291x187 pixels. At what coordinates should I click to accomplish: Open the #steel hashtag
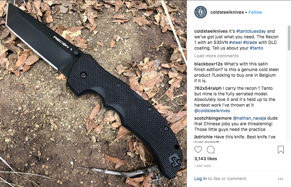click(235, 42)
